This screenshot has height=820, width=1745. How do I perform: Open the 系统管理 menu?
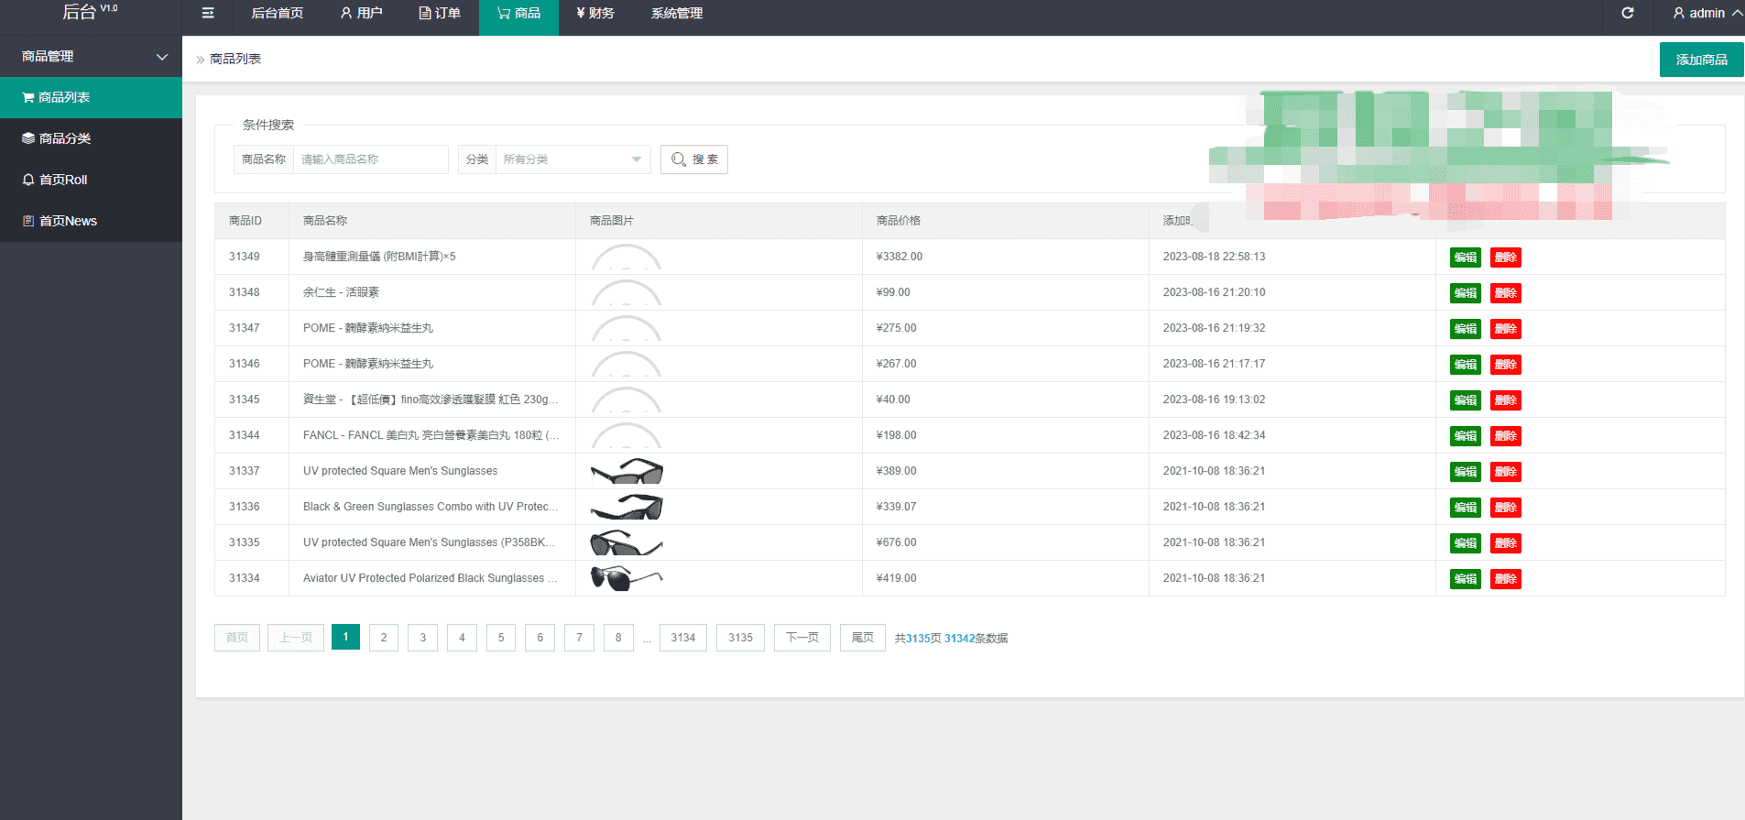(677, 13)
